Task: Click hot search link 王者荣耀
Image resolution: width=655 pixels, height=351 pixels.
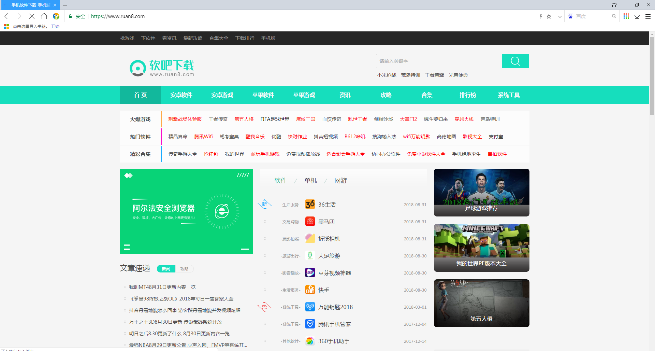Action: tap(434, 75)
